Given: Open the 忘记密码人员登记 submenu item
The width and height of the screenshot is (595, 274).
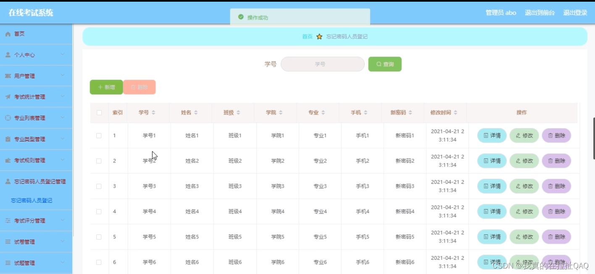Looking at the screenshot, I should (32, 201).
